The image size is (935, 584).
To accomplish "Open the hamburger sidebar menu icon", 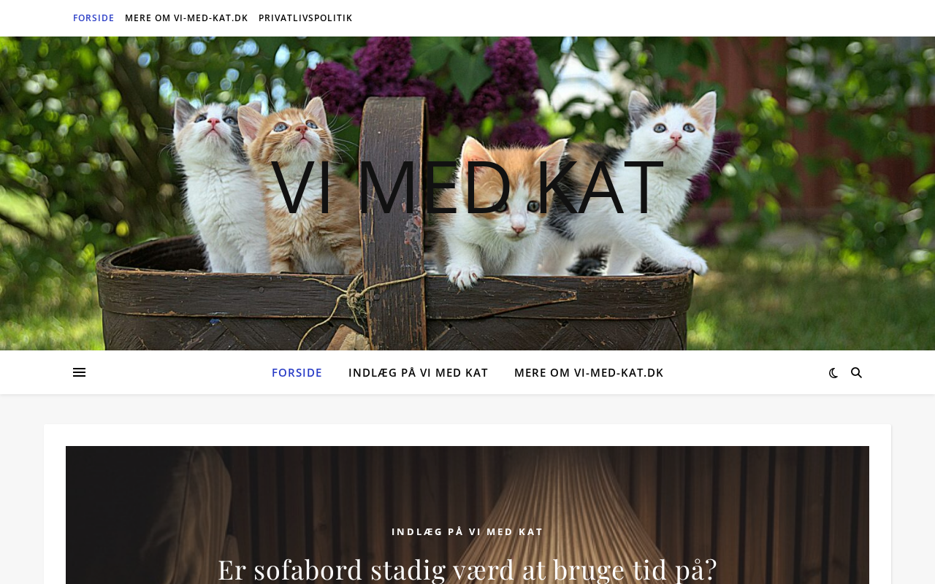I will 79,372.
